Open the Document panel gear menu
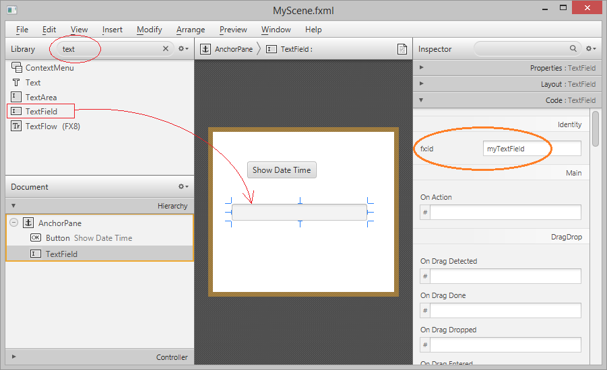This screenshot has height=370, width=607. pyautogui.click(x=183, y=186)
